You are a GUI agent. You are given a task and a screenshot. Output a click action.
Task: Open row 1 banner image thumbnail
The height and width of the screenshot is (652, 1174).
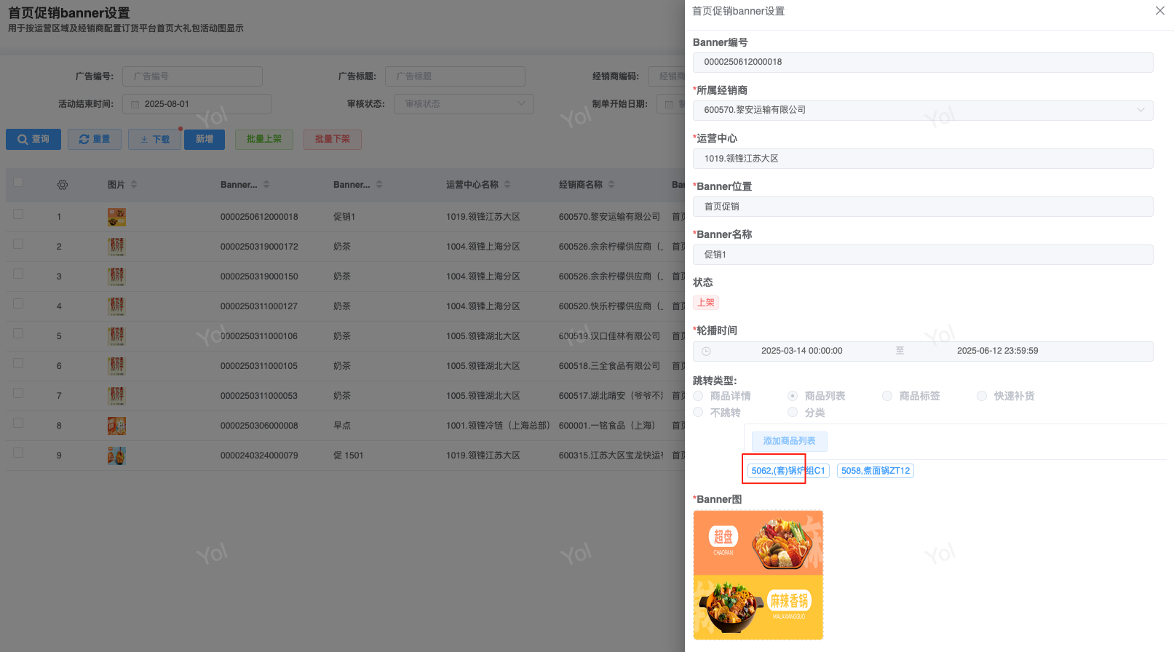tap(116, 217)
